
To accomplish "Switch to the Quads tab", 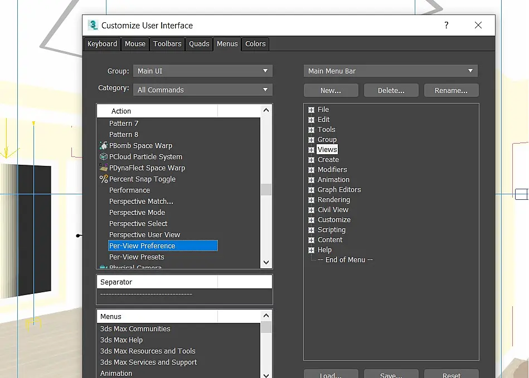I will [199, 44].
